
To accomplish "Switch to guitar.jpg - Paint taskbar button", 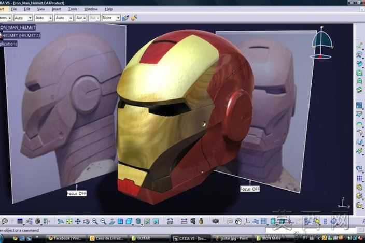I will pos(232,238).
